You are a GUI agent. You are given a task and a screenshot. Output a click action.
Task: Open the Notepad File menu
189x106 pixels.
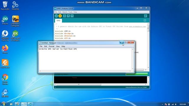[41, 47]
